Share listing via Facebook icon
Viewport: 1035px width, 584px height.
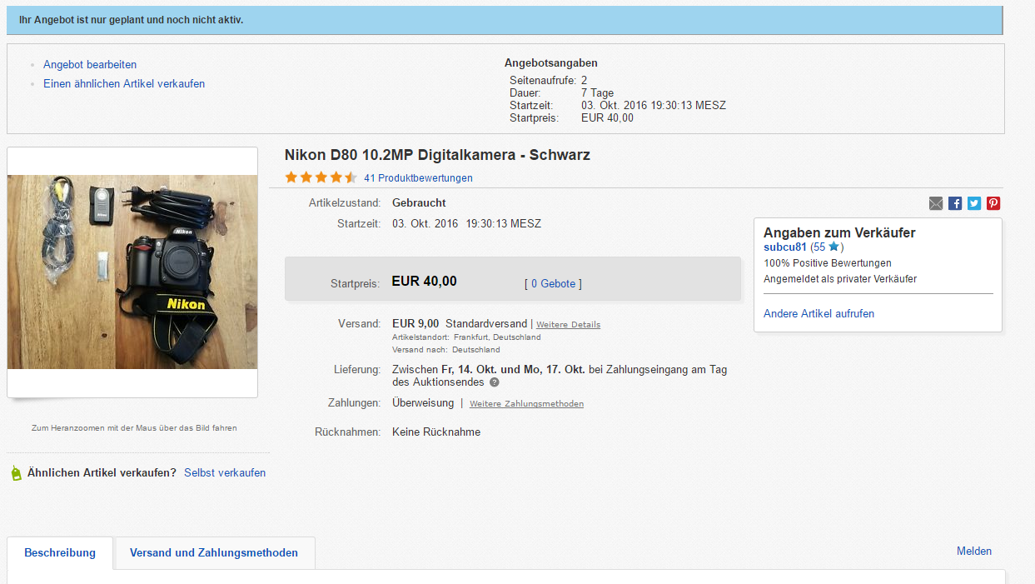click(x=955, y=203)
